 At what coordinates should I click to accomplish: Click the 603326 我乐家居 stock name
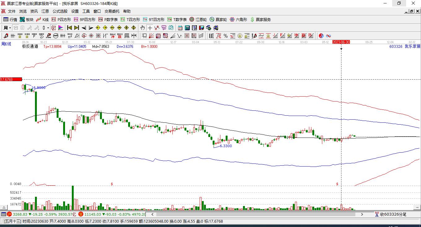tap(405, 47)
